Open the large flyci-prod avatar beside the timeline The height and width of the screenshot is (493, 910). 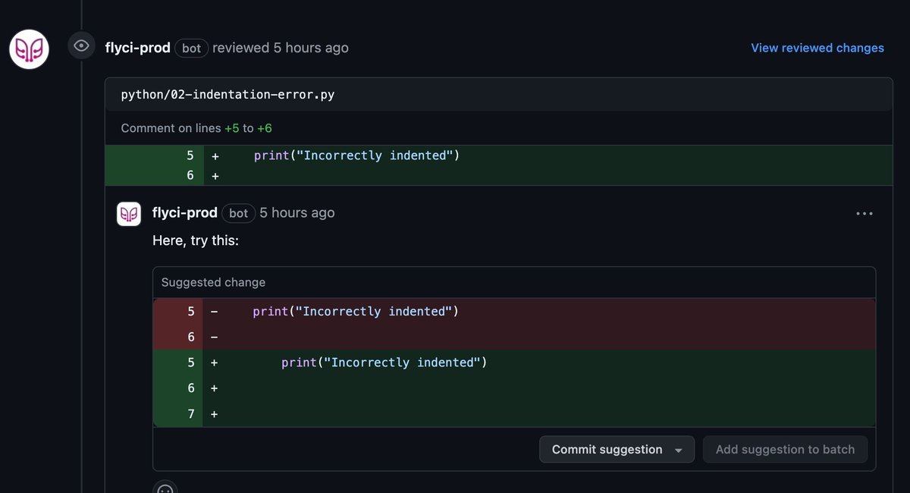point(29,49)
